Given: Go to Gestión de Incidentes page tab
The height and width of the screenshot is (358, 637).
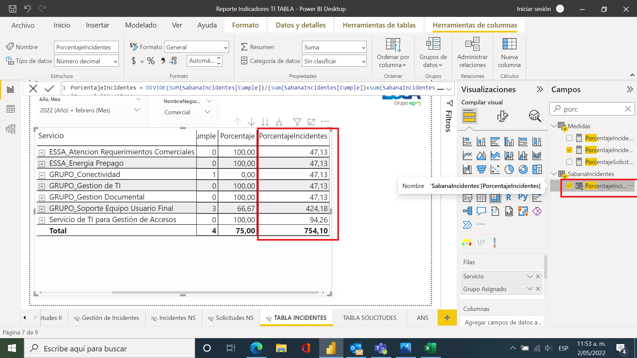Looking at the screenshot, I should click(x=106, y=318).
